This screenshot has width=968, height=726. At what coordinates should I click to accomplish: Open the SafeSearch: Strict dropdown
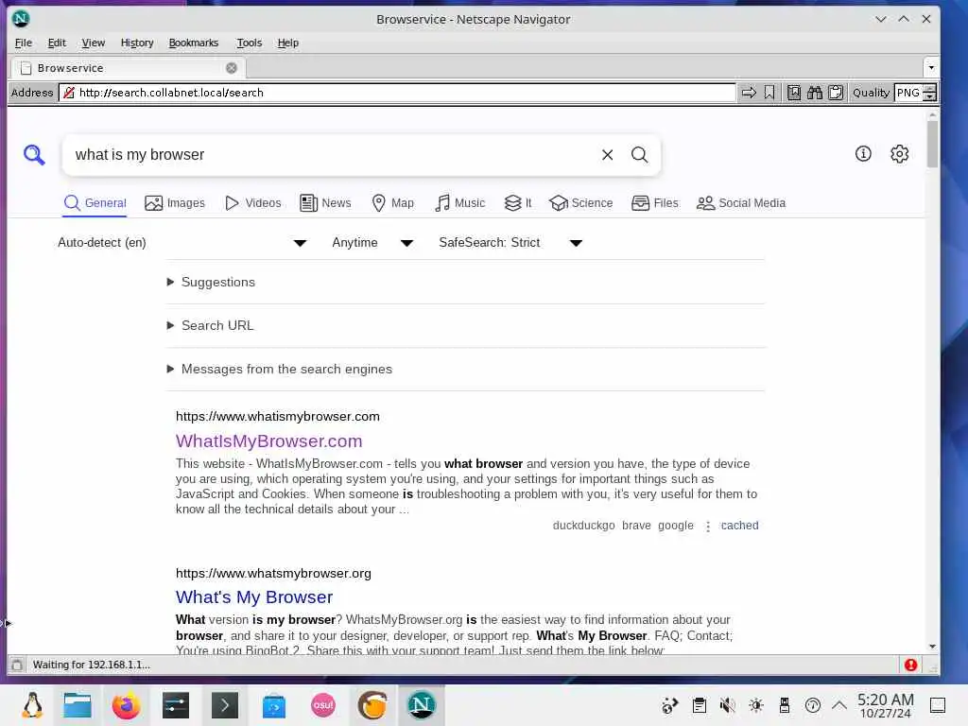pos(510,243)
